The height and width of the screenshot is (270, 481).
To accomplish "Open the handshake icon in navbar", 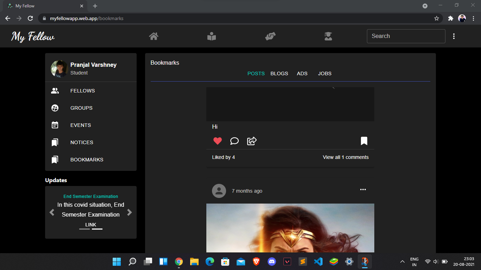I will (270, 36).
